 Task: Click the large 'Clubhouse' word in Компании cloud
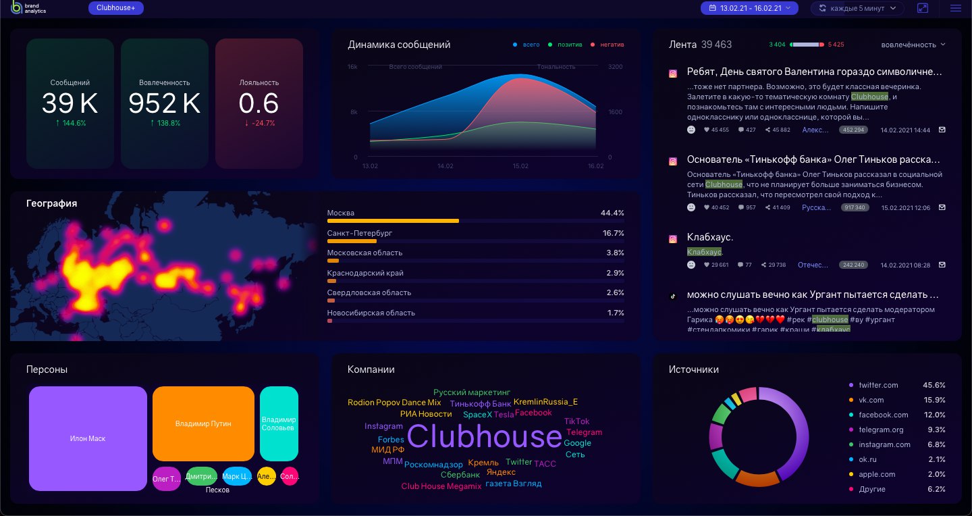484,437
